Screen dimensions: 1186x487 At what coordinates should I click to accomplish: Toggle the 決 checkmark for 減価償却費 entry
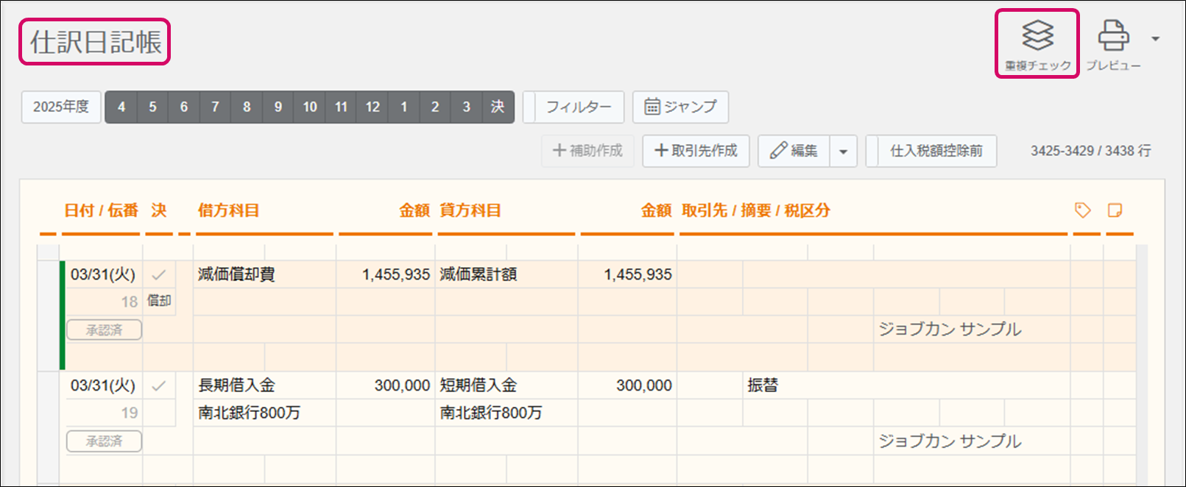coord(159,275)
